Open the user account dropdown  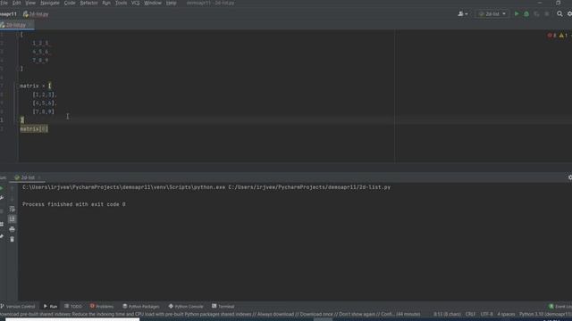tap(463, 14)
